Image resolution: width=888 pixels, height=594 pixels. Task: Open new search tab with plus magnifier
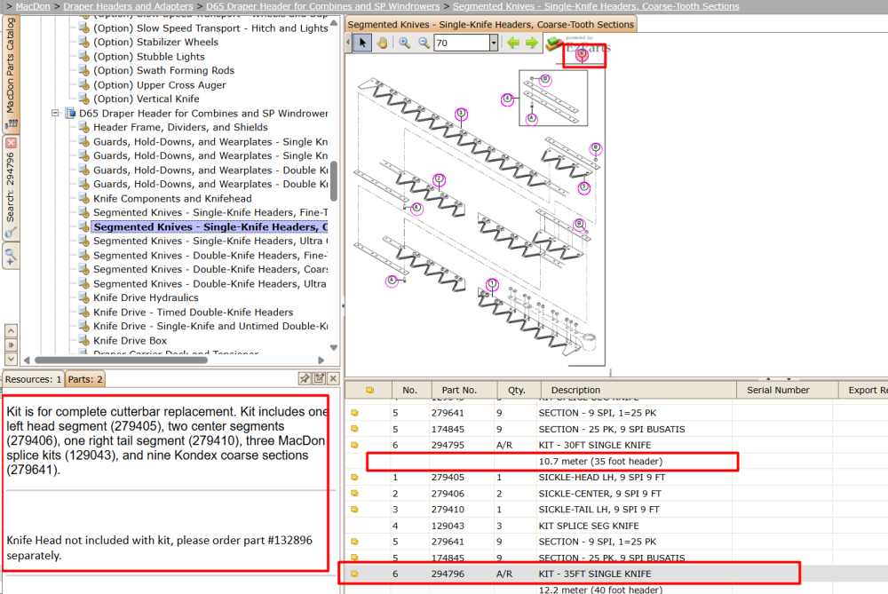tap(11, 256)
